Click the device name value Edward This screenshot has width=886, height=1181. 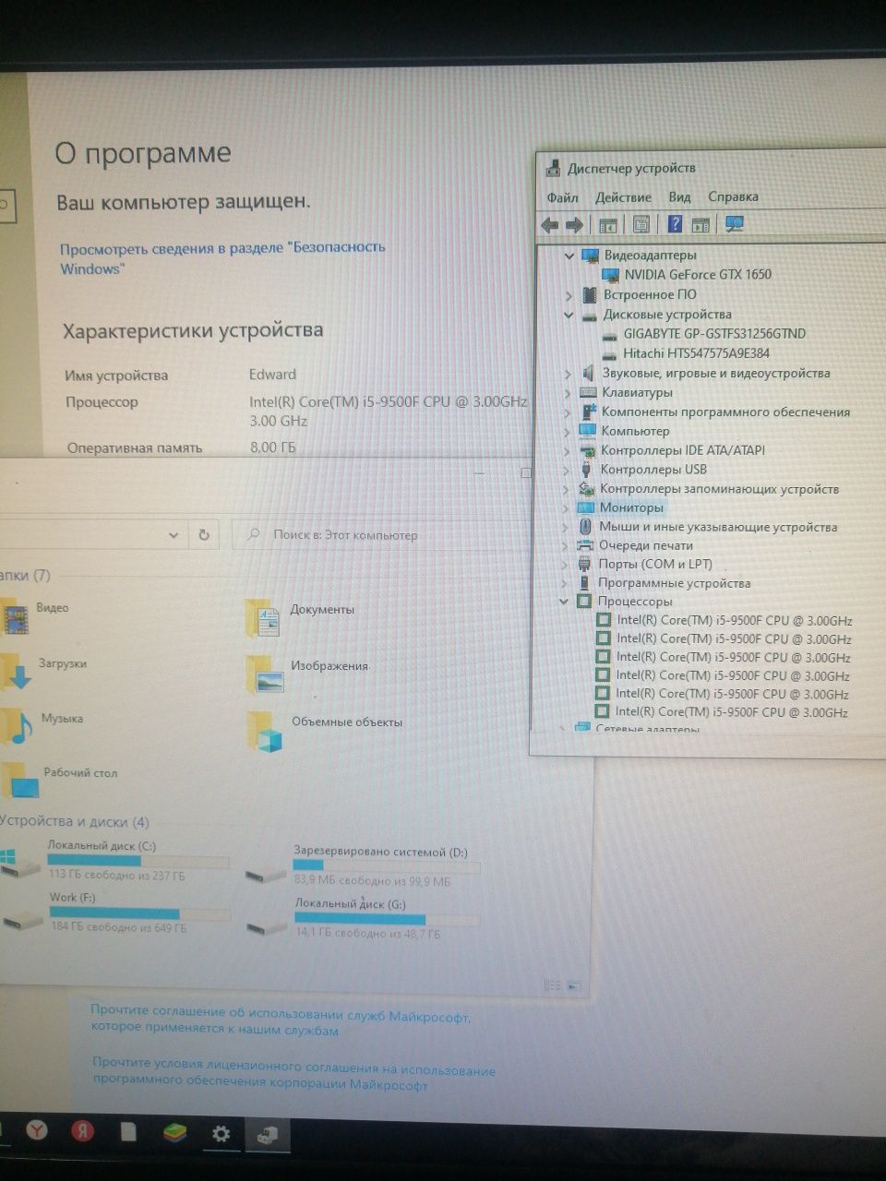tap(272, 375)
